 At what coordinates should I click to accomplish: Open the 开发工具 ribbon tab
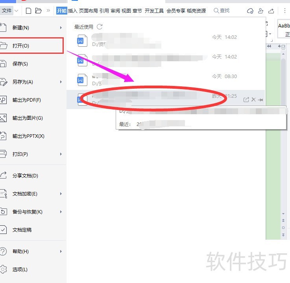point(154,11)
